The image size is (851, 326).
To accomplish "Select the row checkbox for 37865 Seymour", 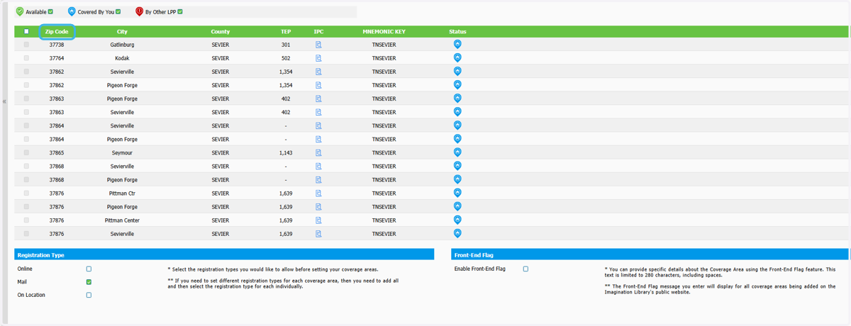I will click(27, 153).
